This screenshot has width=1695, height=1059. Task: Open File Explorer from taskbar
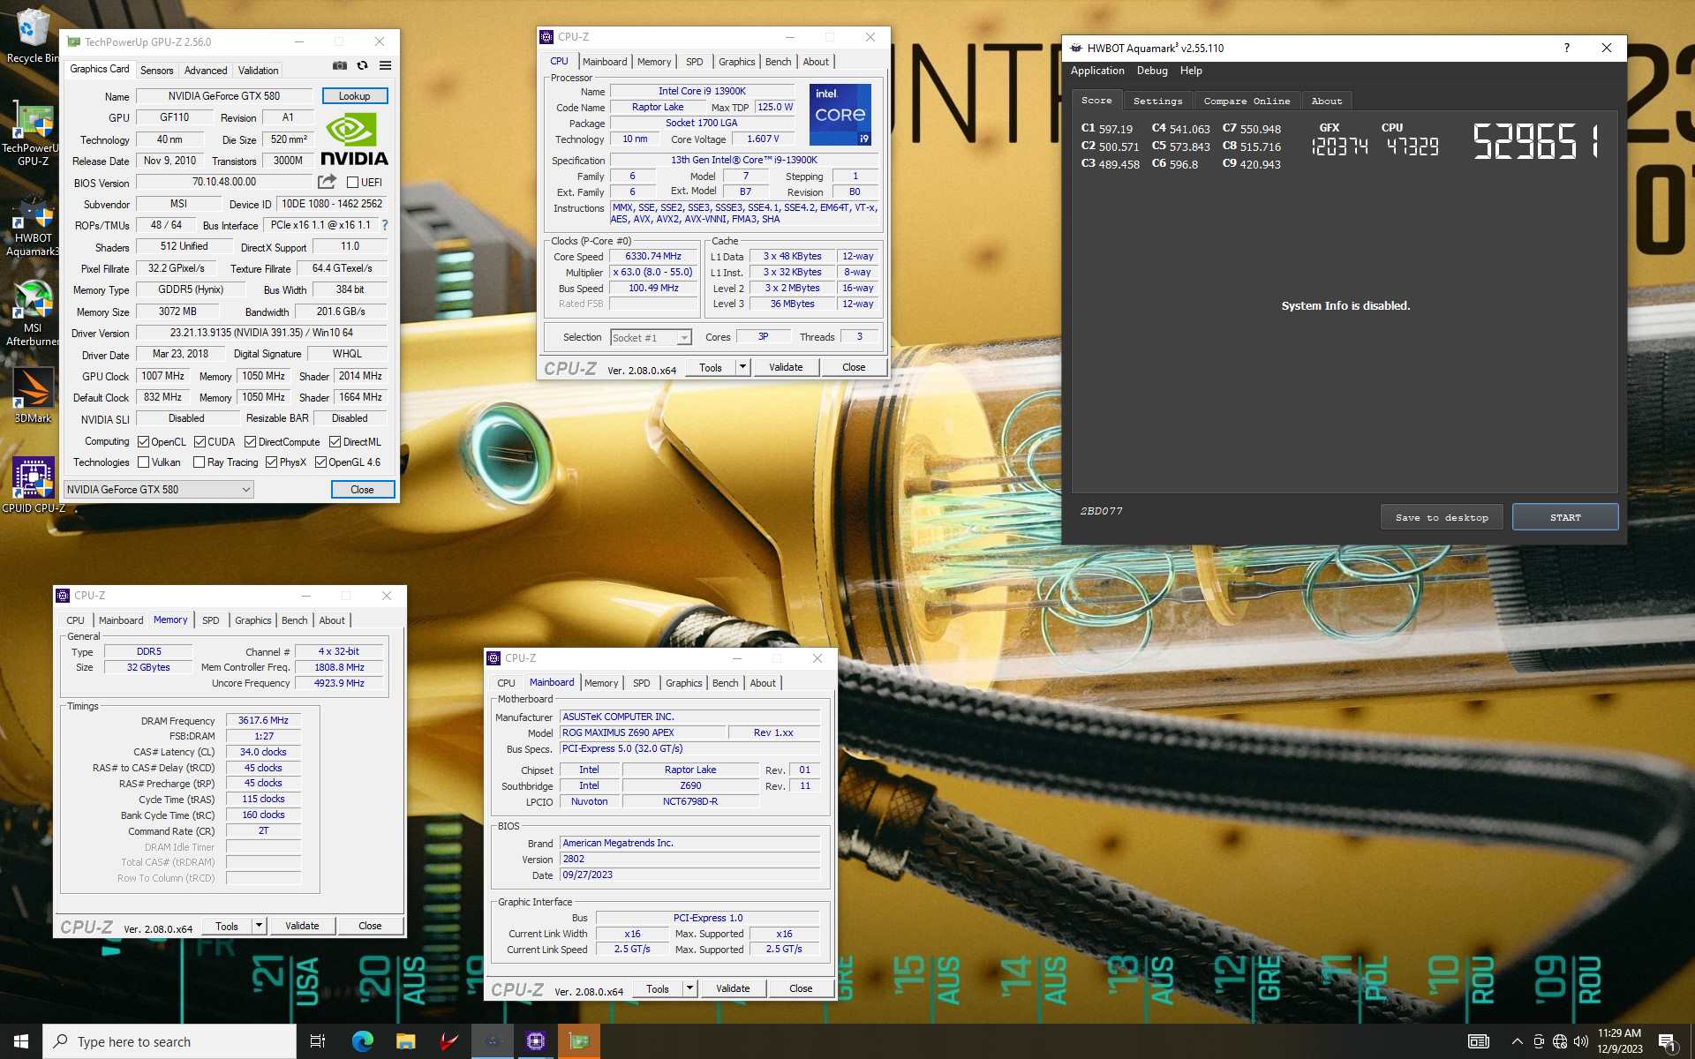(x=405, y=1041)
